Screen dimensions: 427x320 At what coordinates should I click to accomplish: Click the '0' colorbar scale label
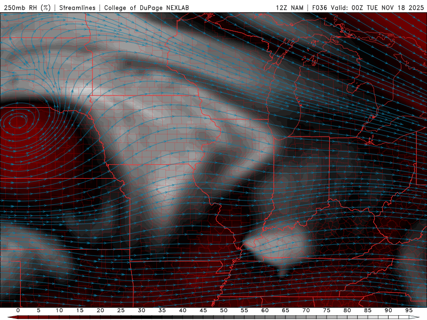pyautogui.click(x=18, y=310)
